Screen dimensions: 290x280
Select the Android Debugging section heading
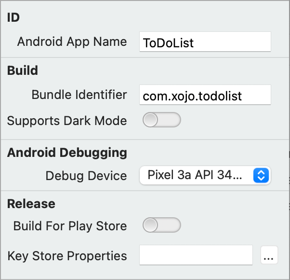[67, 153]
